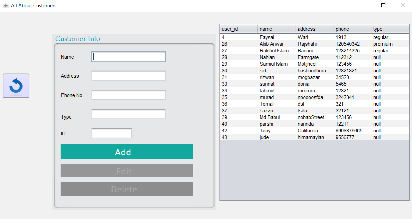Click the phone column header
The height and width of the screenshot is (219, 412).
[352, 29]
